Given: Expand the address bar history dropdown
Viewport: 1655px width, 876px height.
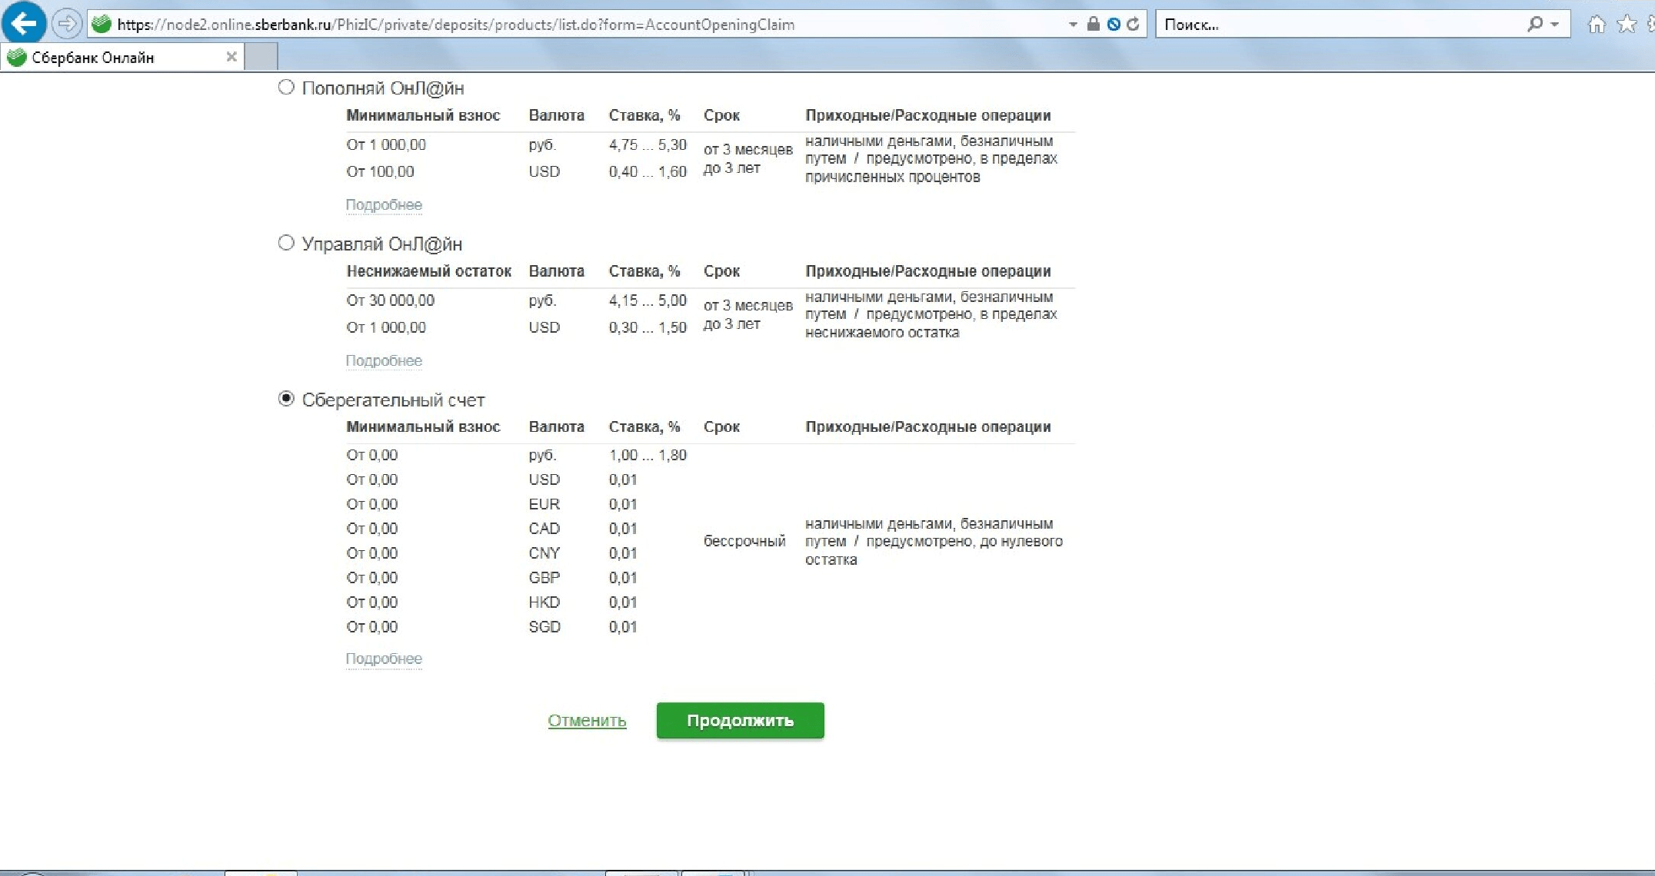Looking at the screenshot, I should point(1073,25).
